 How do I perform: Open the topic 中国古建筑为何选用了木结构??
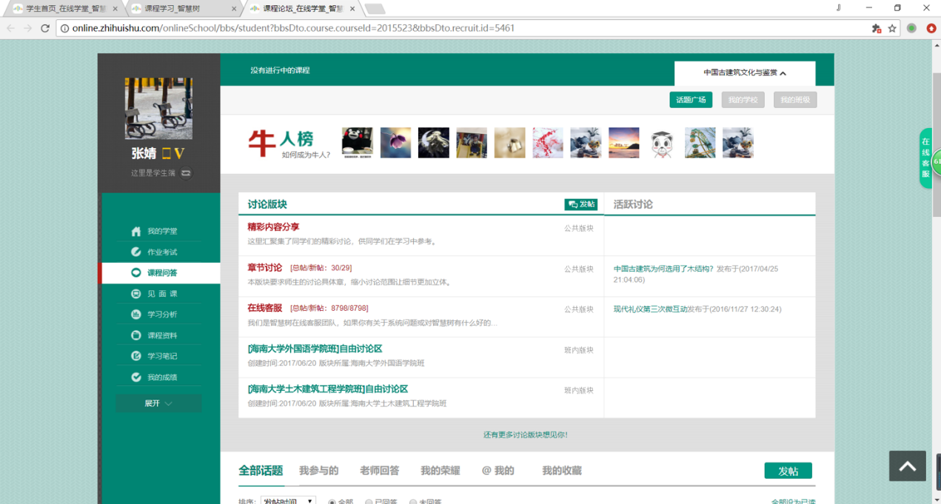point(664,269)
